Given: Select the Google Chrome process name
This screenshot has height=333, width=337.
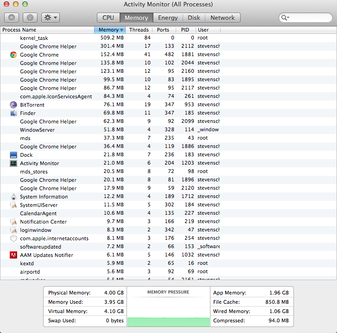Looking at the screenshot, I should coord(39,55).
